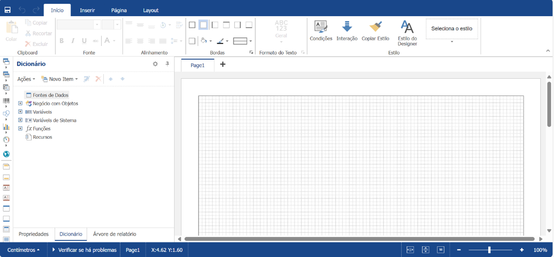Image resolution: width=554 pixels, height=257 pixels.
Task: Activate the Copiar Estilo brush
Action: pos(375,30)
